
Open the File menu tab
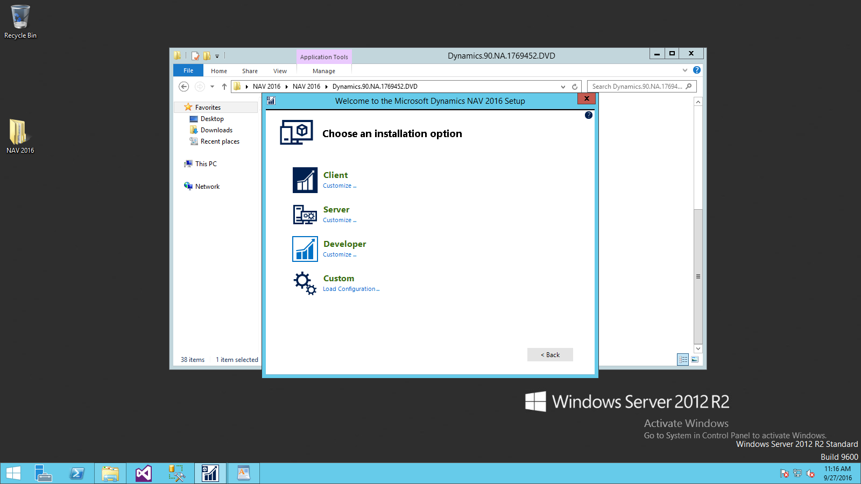pos(188,70)
